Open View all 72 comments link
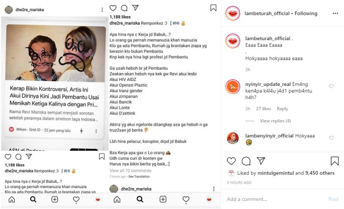 tap(130, 170)
